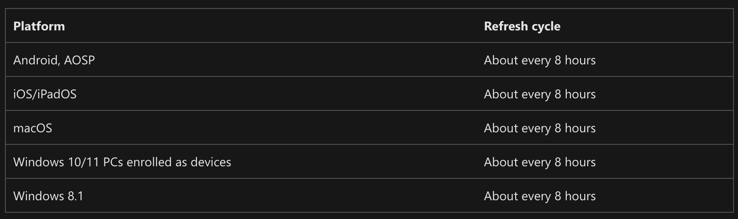Click the word PCs in the table
The width and height of the screenshot is (738, 219).
(x=113, y=162)
